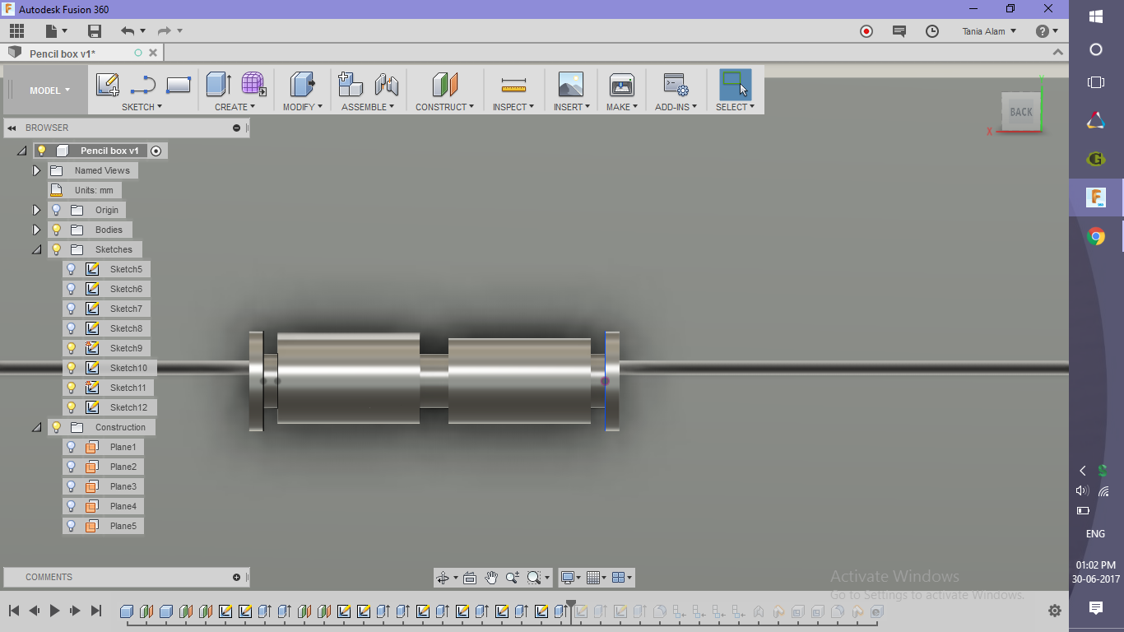Select the Pan hand tool

pyautogui.click(x=491, y=578)
